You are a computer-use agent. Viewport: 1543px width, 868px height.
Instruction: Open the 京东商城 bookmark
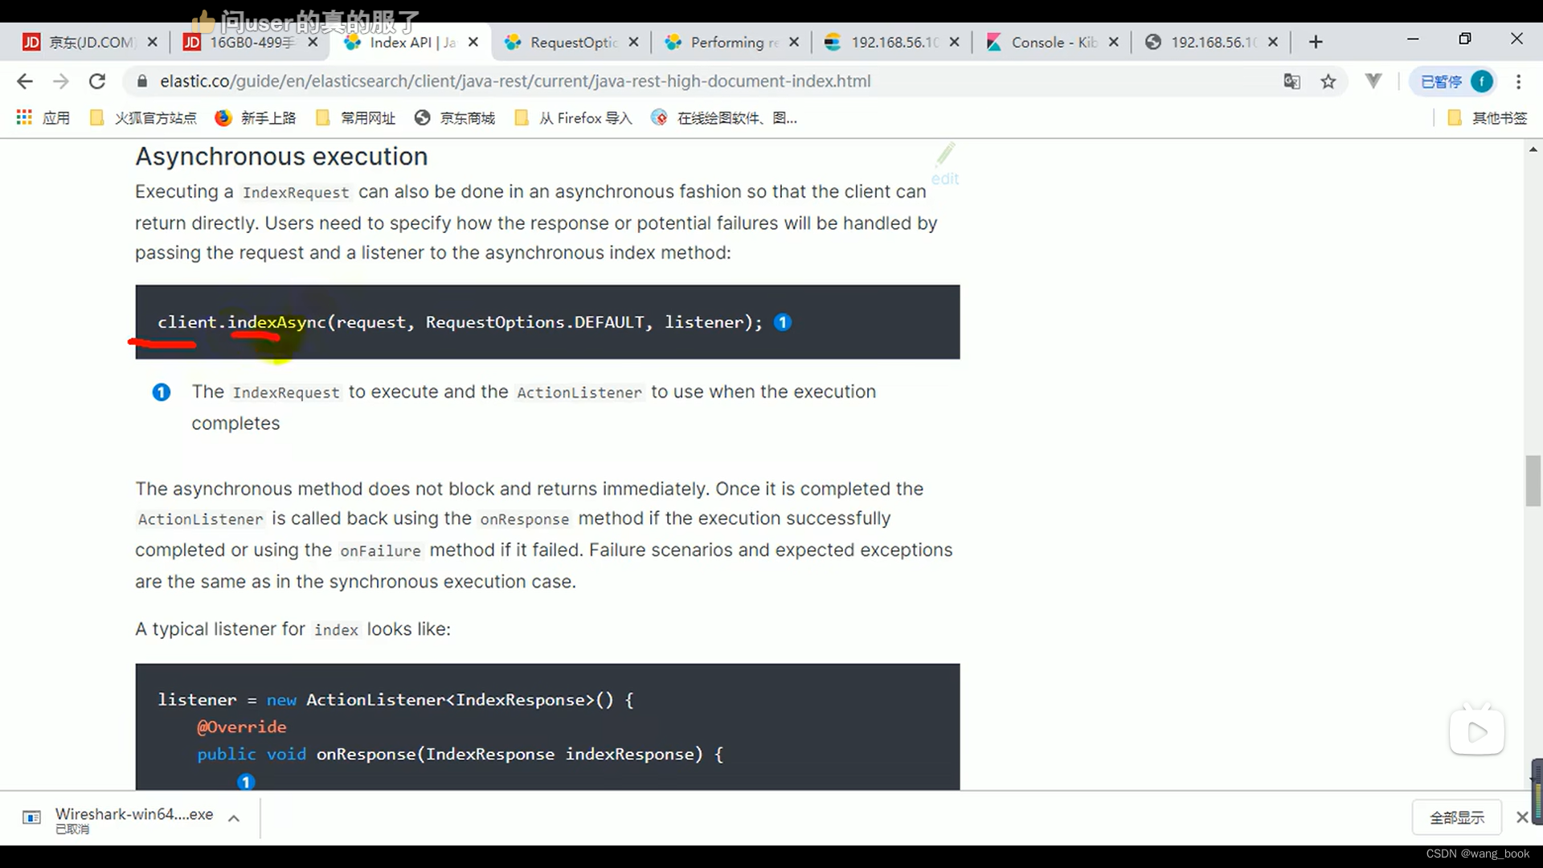pyautogui.click(x=455, y=118)
